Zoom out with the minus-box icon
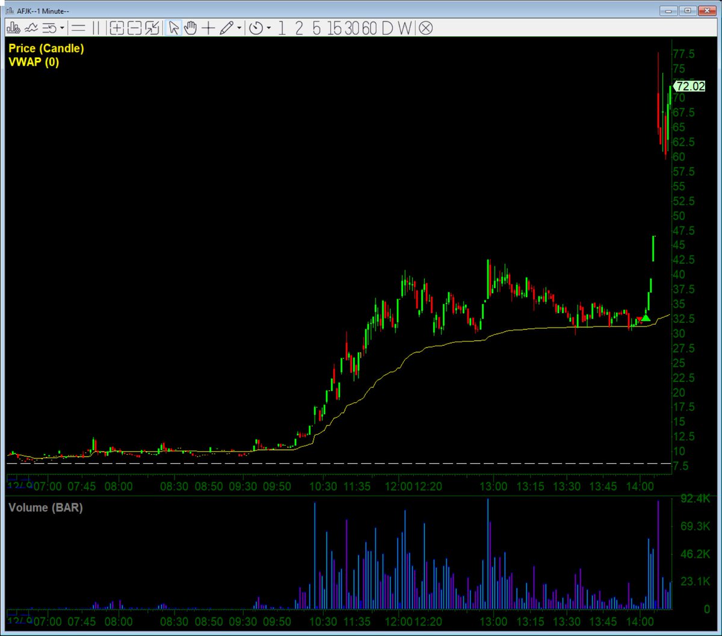The width and height of the screenshot is (722, 636). (x=135, y=28)
